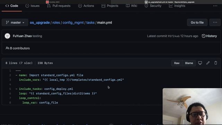
Task: Click the webcam video overlay
Action: [192, 106]
